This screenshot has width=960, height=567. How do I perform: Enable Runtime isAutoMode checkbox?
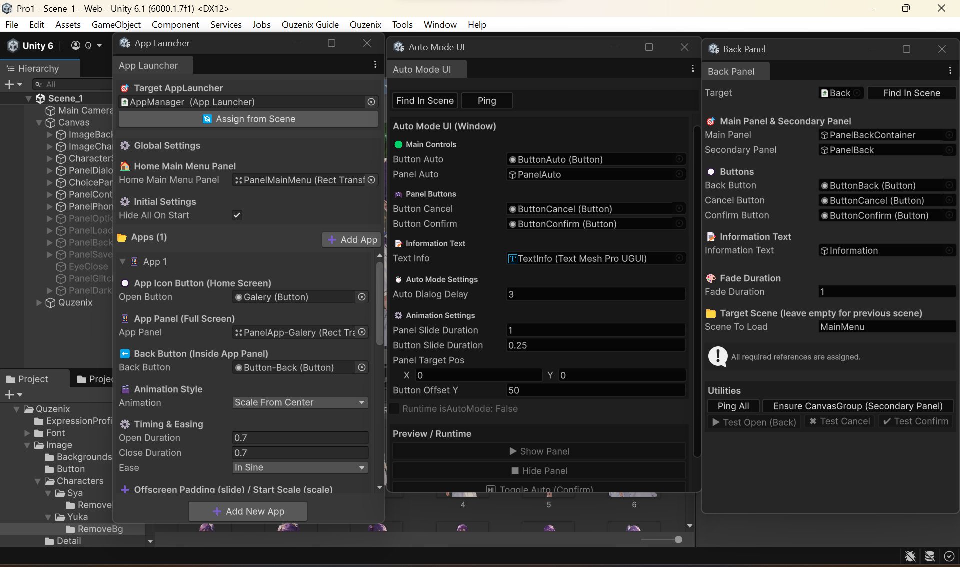tap(395, 409)
